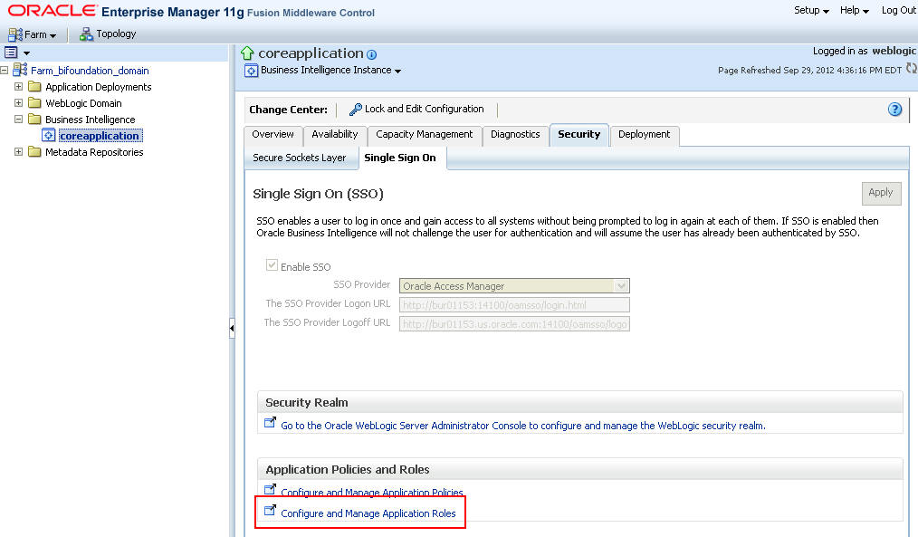Click the green up arrow status icon
The width and height of the screenshot is (918, 537).
coord(247,53)
